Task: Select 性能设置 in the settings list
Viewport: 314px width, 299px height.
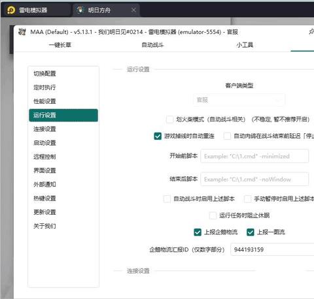Action: [x=63, y=101]
